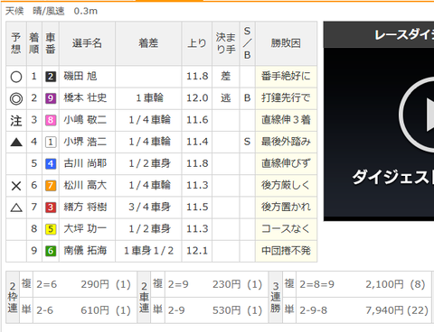Click car number 8 pink badge
Screen dimensions: 434x332
point(51,120)
